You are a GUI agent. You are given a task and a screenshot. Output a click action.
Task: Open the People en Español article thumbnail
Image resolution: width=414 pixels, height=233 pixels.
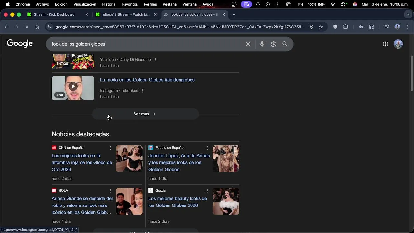click(226, 159)
